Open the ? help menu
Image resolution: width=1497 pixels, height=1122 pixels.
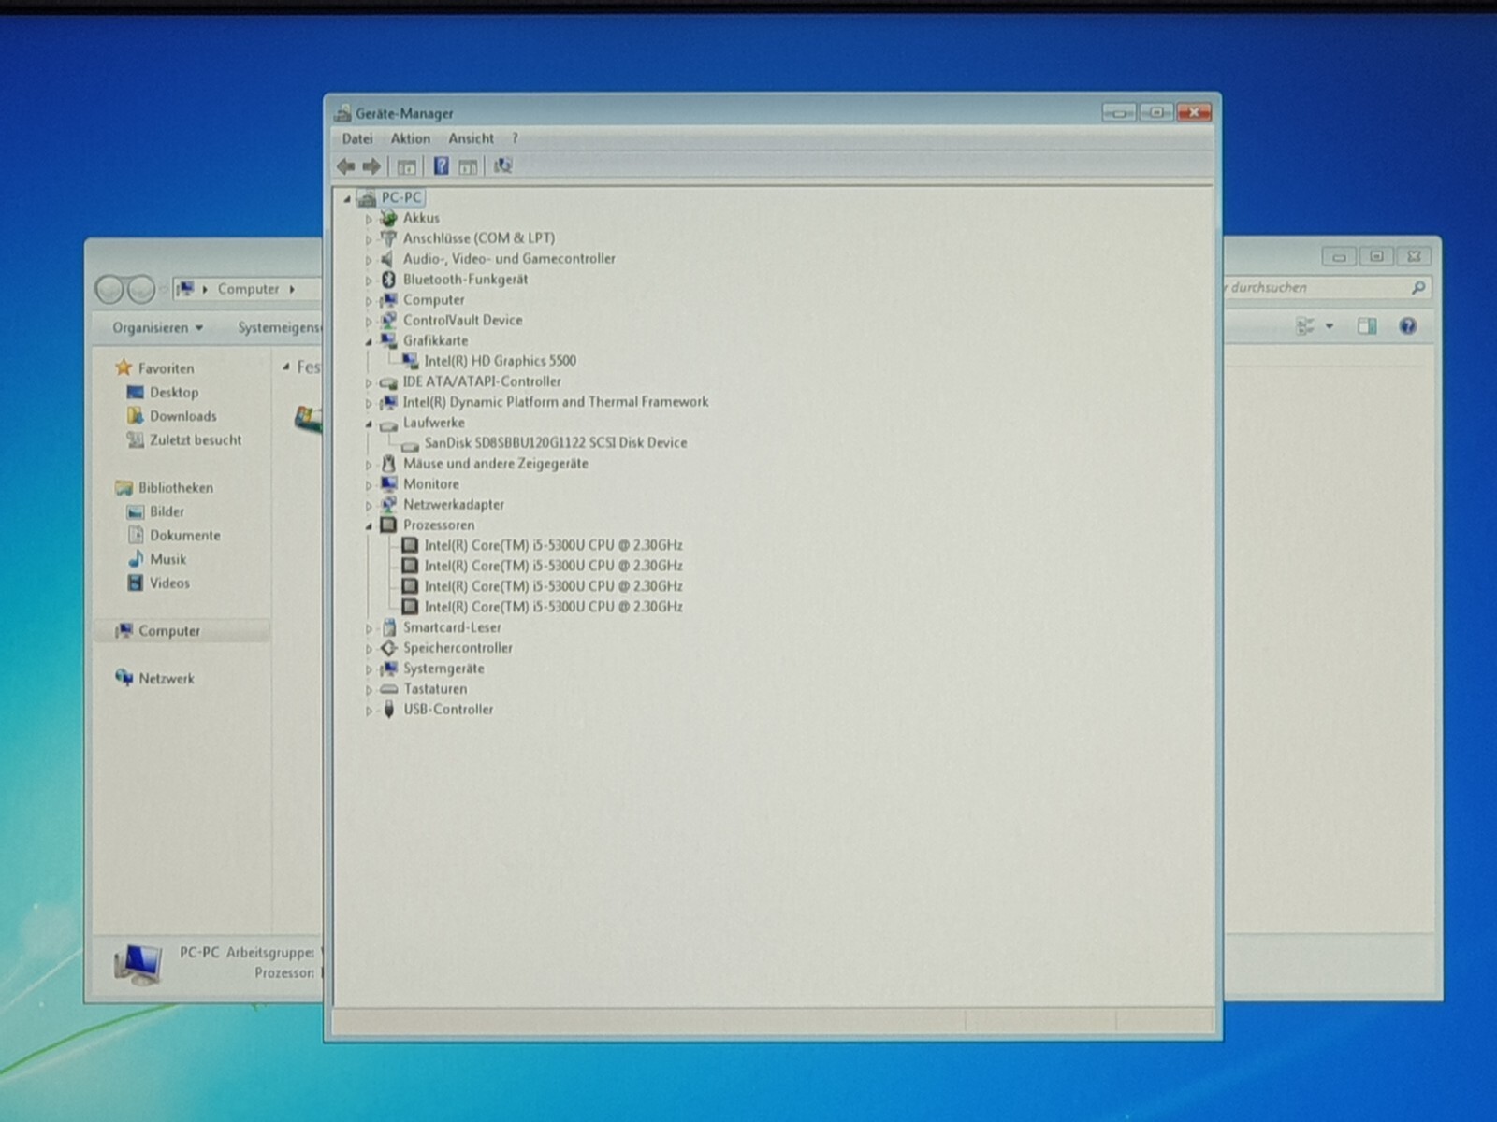515,138
